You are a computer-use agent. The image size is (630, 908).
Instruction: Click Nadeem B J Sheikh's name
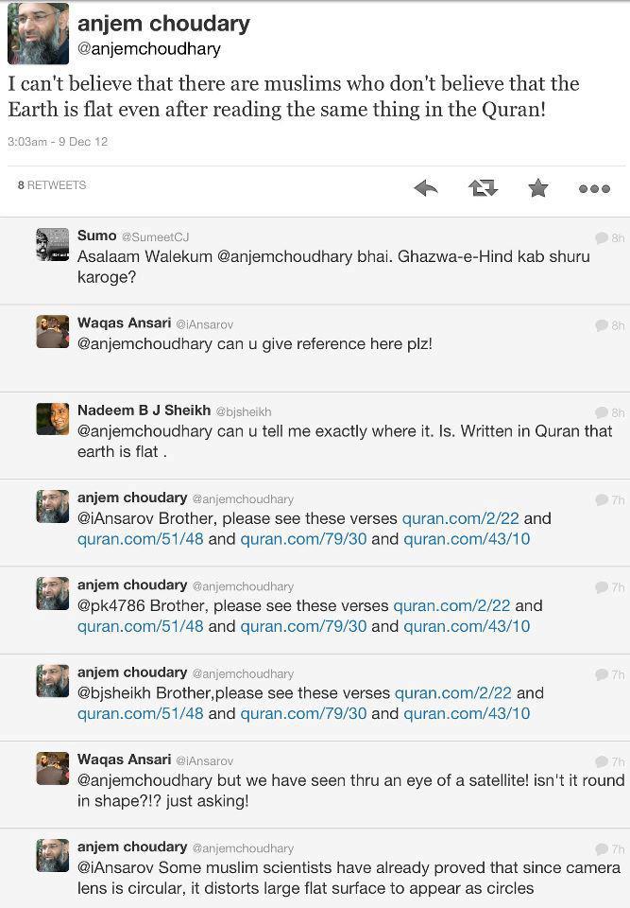pyautogui.click(x=144, y=410)
